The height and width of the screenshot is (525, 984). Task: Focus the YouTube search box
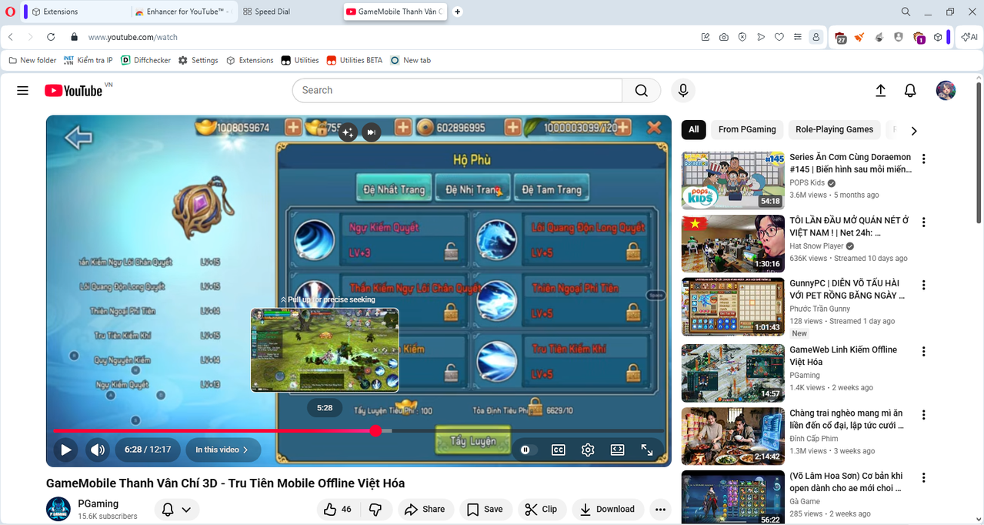point(457,91)
